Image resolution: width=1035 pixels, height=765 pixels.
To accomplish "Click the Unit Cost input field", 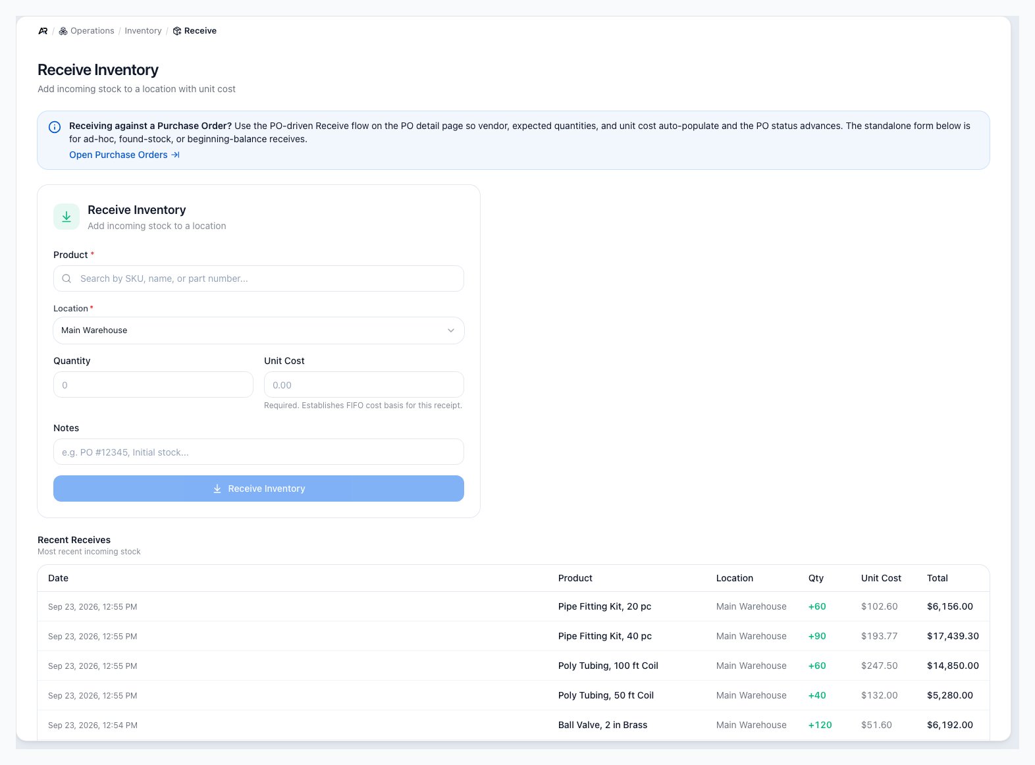I will (364, 384).
